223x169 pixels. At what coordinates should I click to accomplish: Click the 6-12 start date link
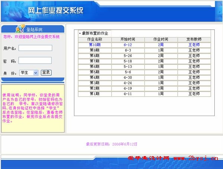pyautogui.click(x=128, y=45)
